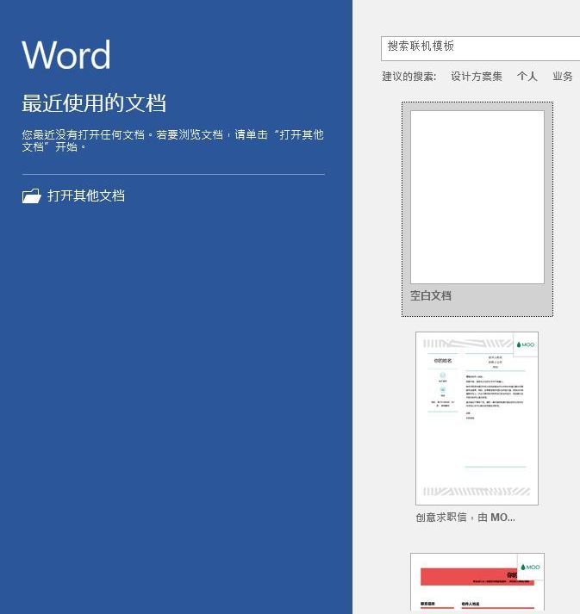The height and width of the screenshot is (614, 580).
Task: Open the blank document thumbnail
Action: [x=477, y=197]
